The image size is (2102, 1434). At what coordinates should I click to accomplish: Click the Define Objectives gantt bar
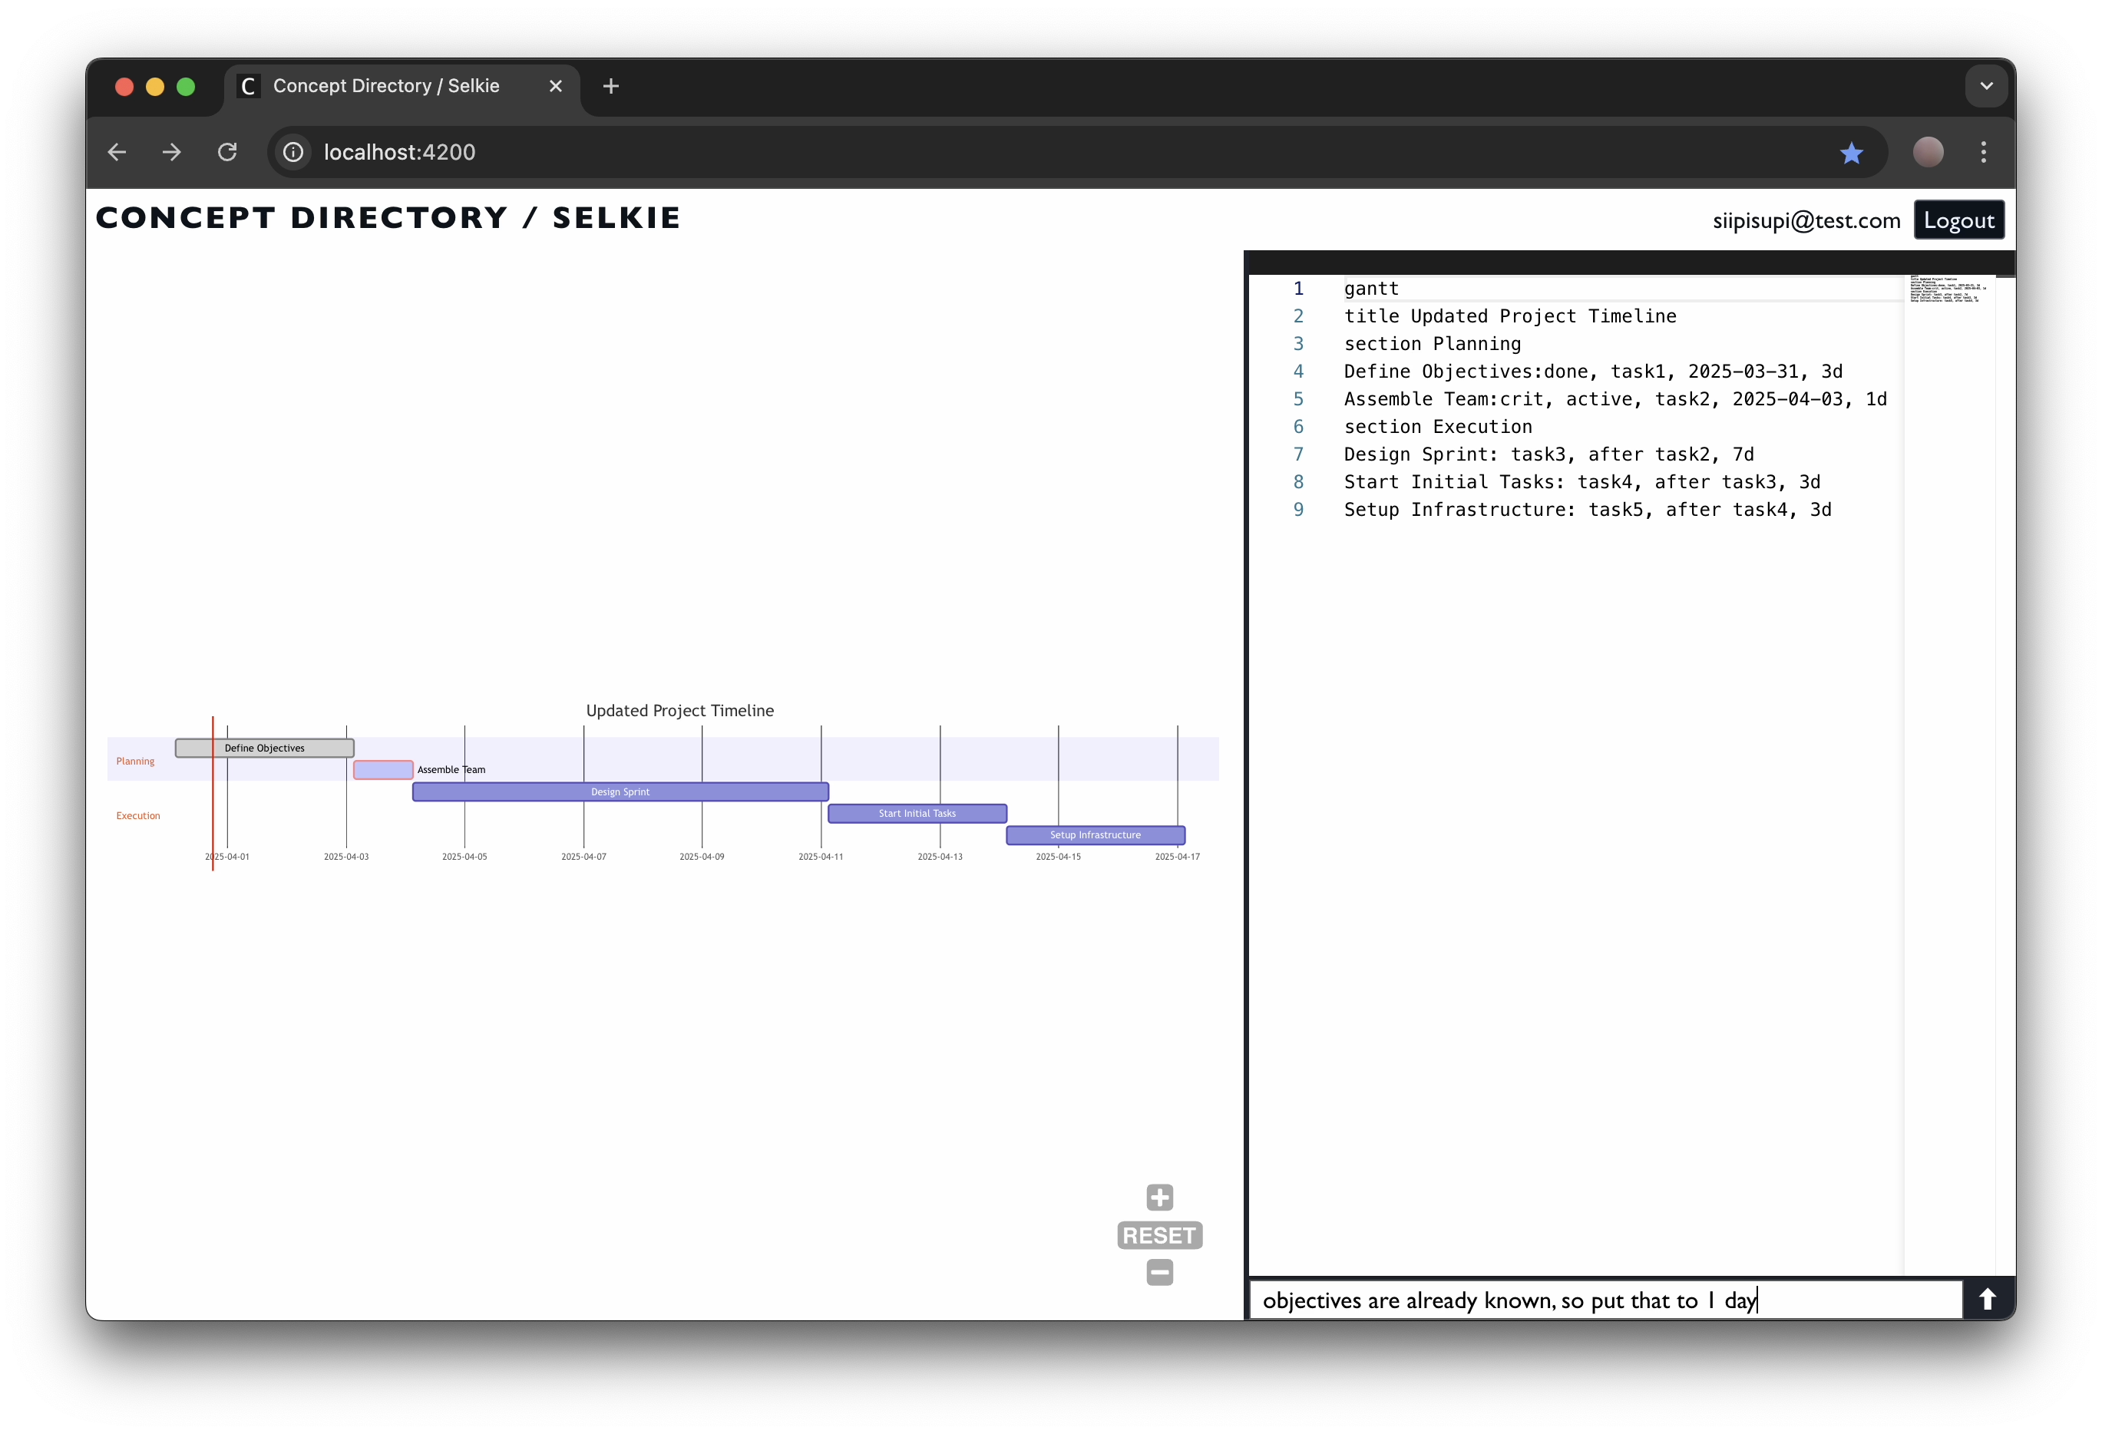pyautogui.click(x=264, y=748)
